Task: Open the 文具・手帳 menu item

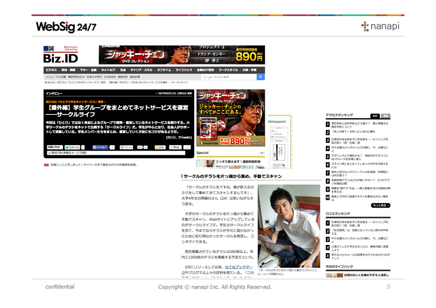Action: tap(250, 70)
